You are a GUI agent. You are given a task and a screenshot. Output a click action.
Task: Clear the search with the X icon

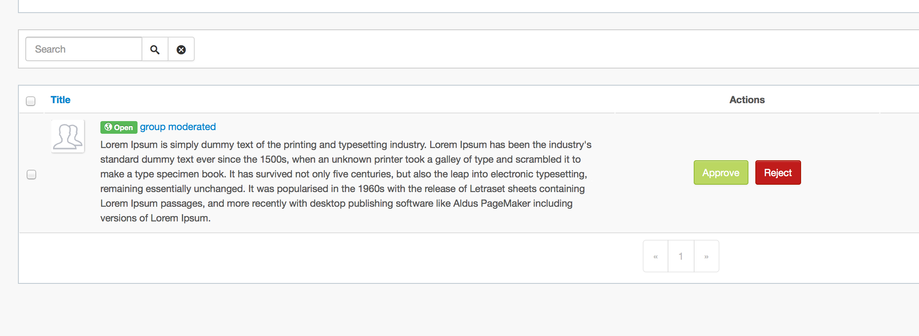click(x=181, y=49)
